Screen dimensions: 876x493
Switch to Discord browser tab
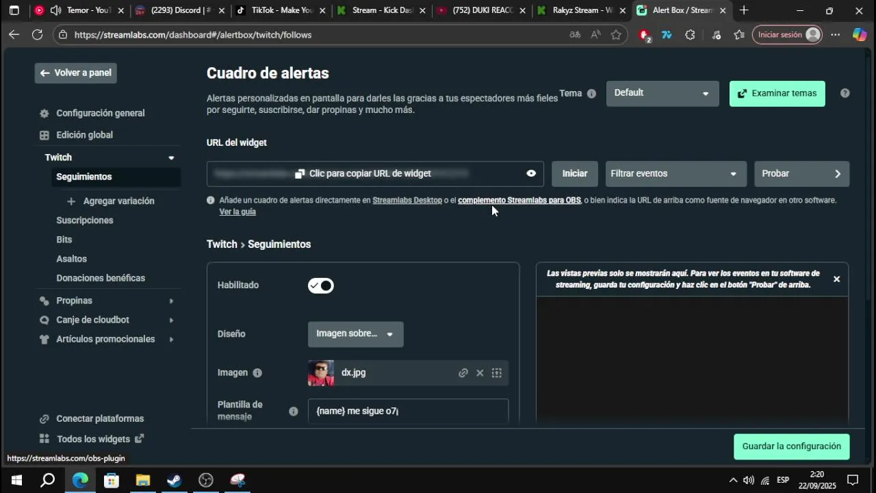pyautogui.click(x=180, y=10)
